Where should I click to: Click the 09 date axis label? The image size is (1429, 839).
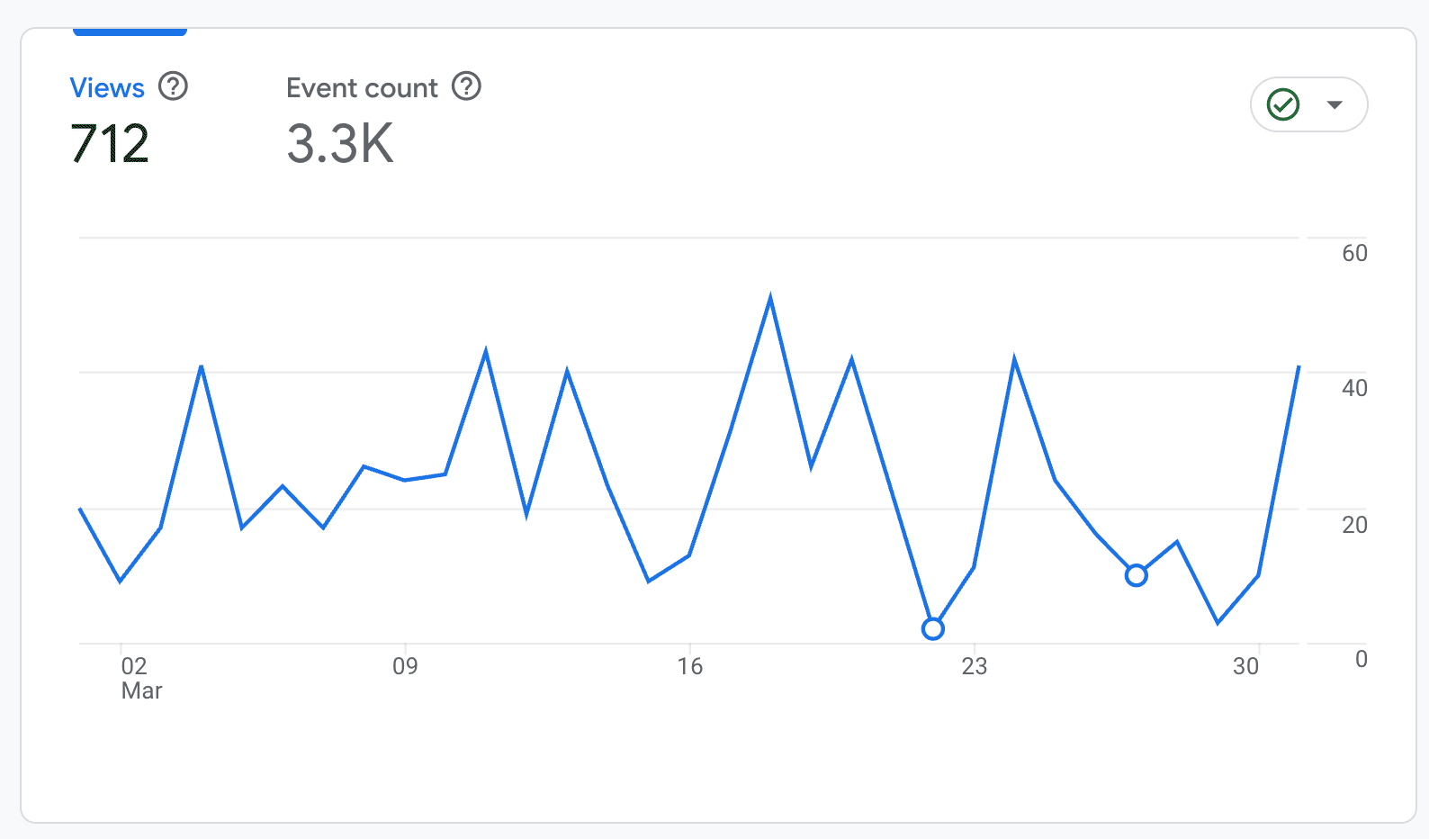point(405,666)
